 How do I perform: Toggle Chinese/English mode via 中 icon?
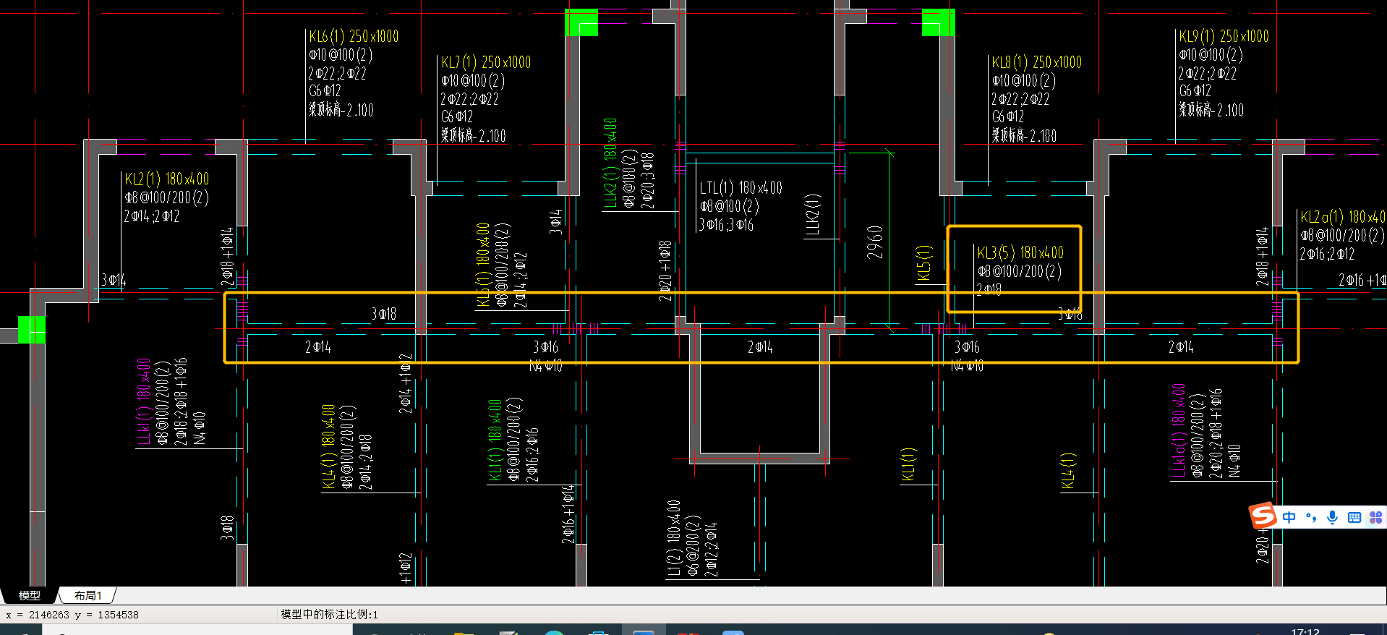click(x=1289, y=517)
